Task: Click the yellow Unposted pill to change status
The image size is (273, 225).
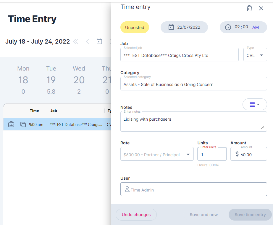Action: (135, 27)
